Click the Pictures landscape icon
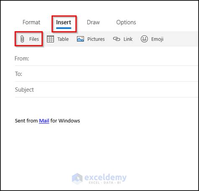Viewport: 199px width, 191px height. [81, 39]
